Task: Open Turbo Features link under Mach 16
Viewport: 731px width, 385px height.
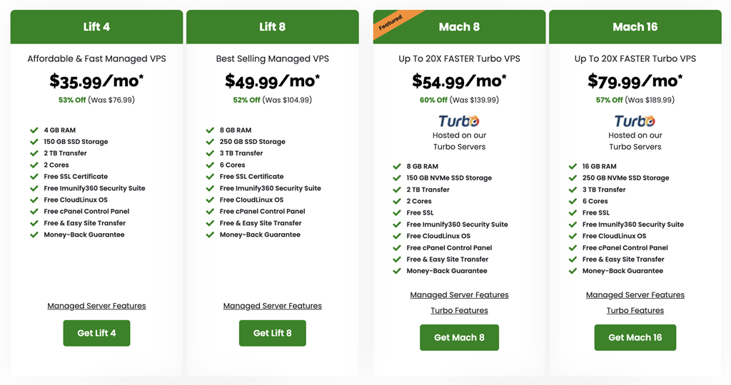Action: (x=635, y=310)
